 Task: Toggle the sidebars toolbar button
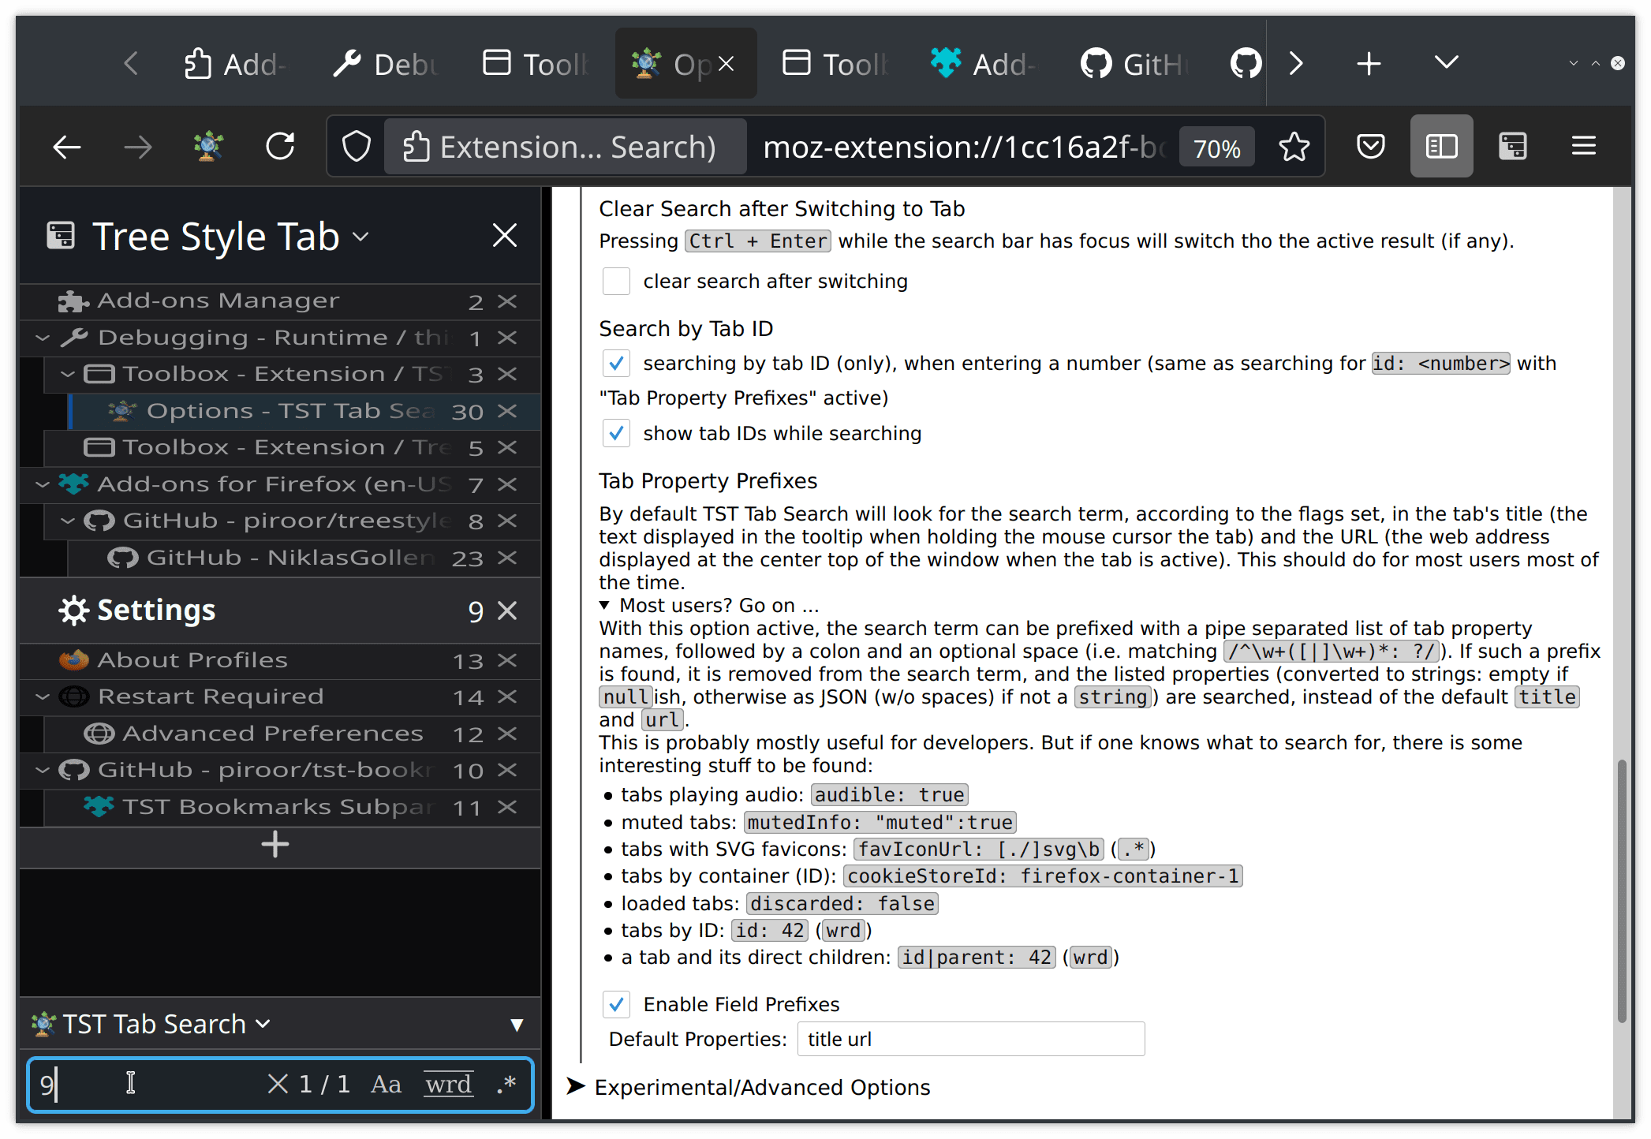(1441, 147)
